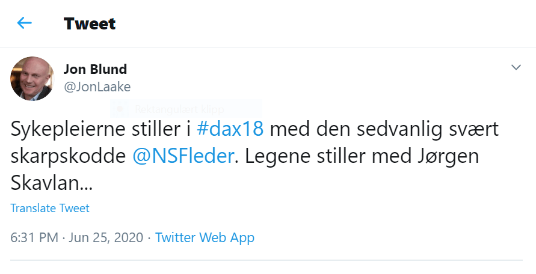
Task: Click the 6:31 PM time
Action: pyautogui.click(x=33, y=237)
